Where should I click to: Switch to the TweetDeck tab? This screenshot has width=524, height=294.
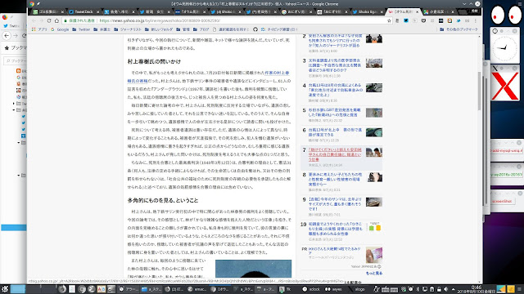[x=84, y=11]
